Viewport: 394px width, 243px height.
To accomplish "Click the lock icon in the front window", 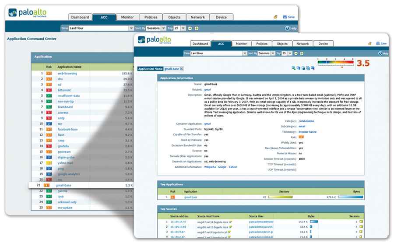I will click(370, 43).
